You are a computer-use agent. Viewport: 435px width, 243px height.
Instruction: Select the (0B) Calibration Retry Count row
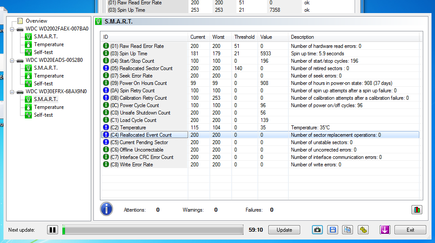[260, 98]
